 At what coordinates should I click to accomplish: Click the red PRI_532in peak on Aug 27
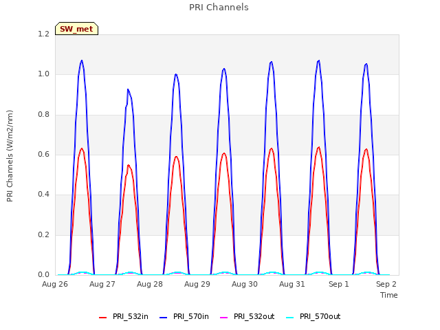click(x=129, y=165)
